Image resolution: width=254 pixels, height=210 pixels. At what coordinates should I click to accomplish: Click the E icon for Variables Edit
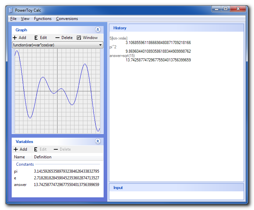coord(36,149)
